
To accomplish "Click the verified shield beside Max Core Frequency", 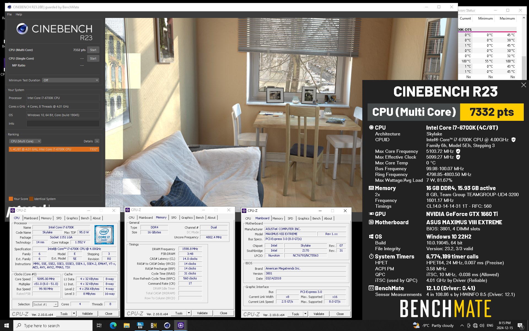I will (458, 151).
